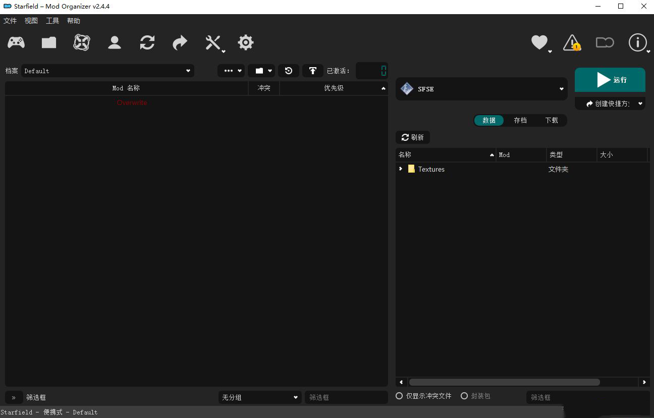
Task: Click the executables arrow toolbar icon
Action: 180,42
